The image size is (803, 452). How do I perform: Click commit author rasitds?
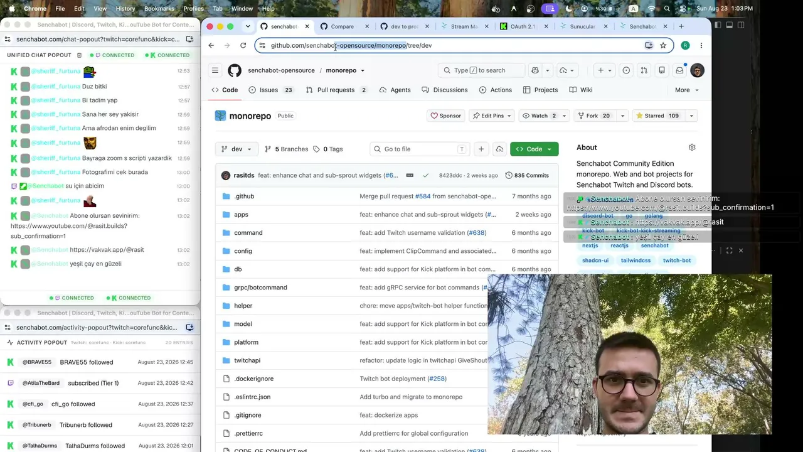tap(244, 175)
